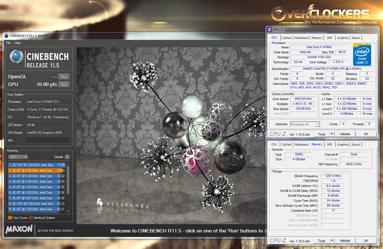383x249 pixels.
Task: Click Validate in lower CPU-Z window
Action: [345, 241]
